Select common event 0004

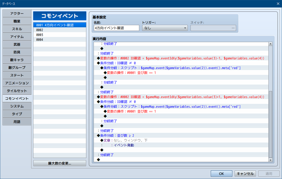60,40
